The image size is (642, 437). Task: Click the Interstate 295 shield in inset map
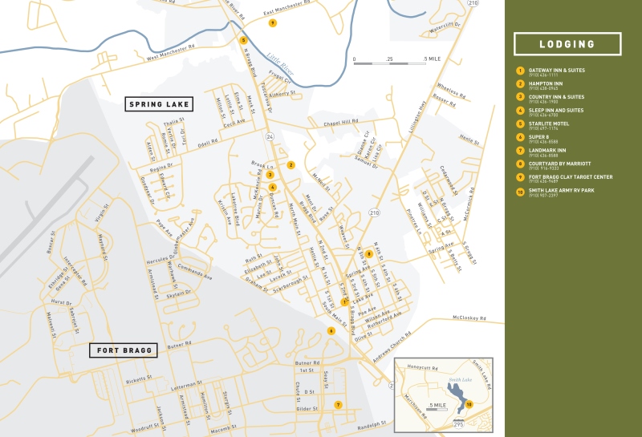point(458,424)
